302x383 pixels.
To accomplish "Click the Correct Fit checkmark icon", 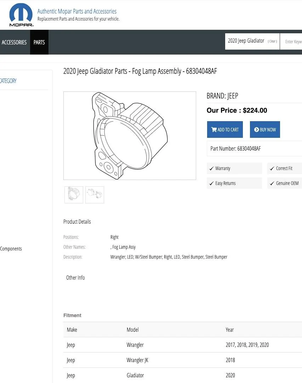I will coord(272,169).
